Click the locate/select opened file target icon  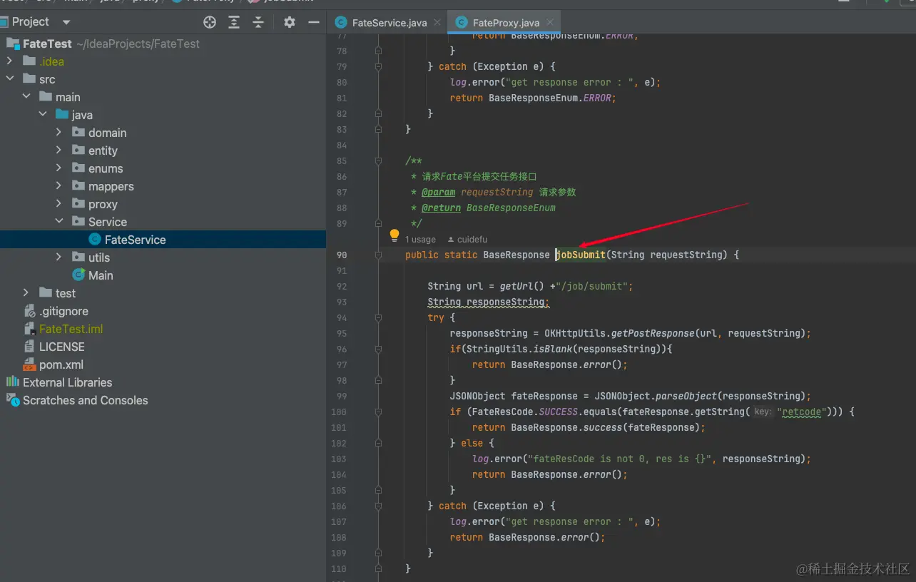[x=210, y=22]
